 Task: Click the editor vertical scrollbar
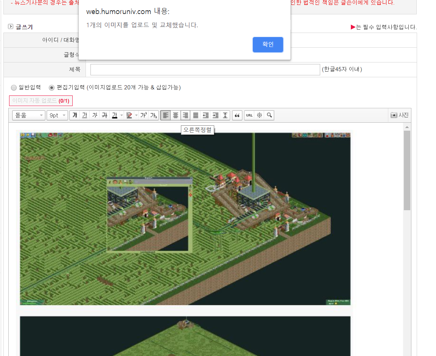pyautogui.click(x=407, y=170)
